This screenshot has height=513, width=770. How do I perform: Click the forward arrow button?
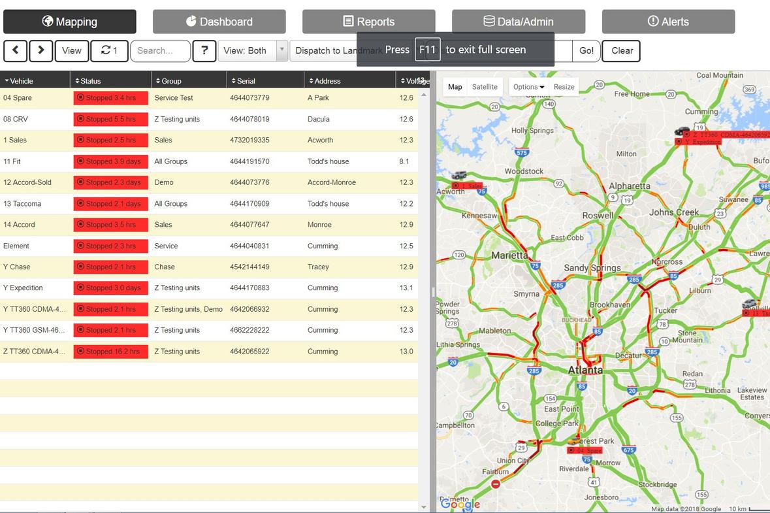pos(40,50)
